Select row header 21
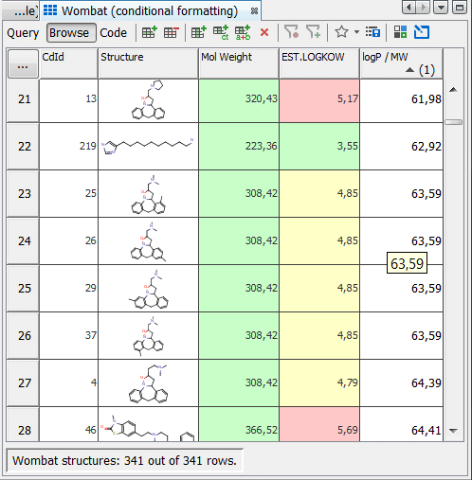The image size is (472, 480). (x=23, y=100)
